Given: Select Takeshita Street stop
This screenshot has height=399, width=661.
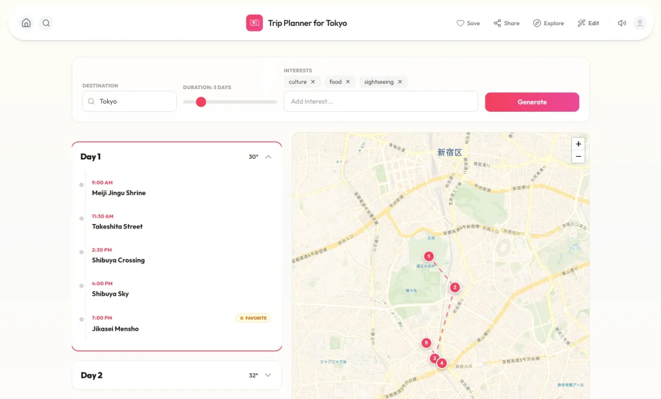Looking at the screenshot, I should pos(117,227).
